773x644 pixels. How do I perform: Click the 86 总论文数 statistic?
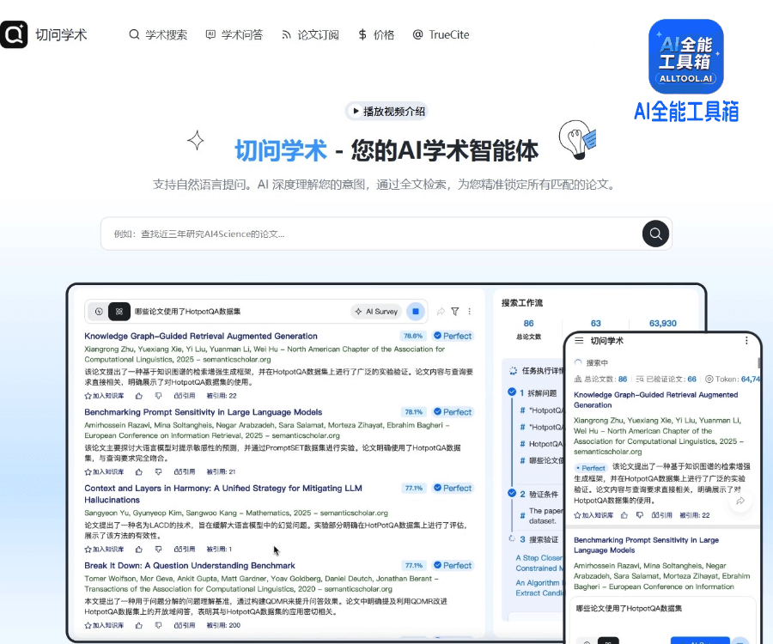pyautogui.click(x=528, y=329)
